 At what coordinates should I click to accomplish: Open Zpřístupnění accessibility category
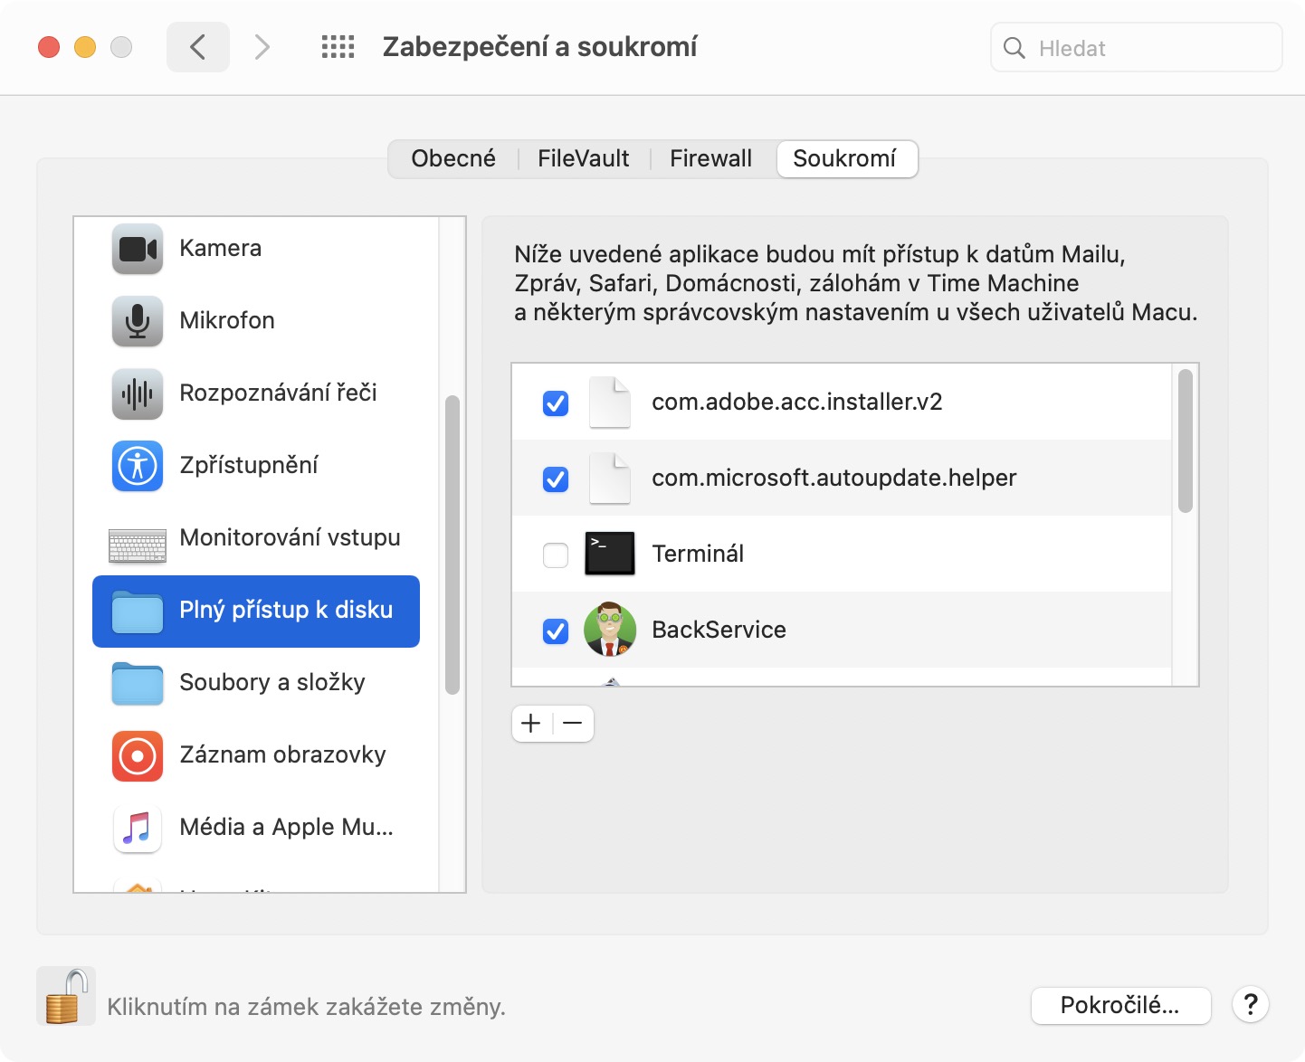(249, 466)
